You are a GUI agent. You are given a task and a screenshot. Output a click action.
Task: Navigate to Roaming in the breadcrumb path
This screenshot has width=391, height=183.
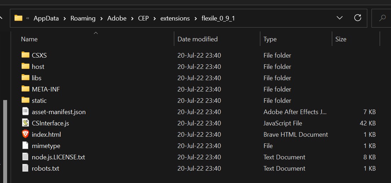83,18
